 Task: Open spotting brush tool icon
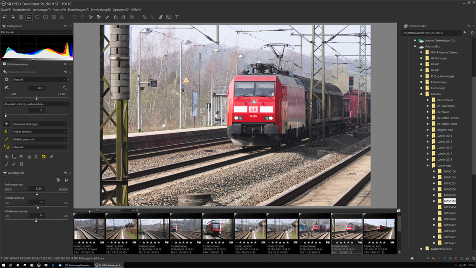coord(7,164)
